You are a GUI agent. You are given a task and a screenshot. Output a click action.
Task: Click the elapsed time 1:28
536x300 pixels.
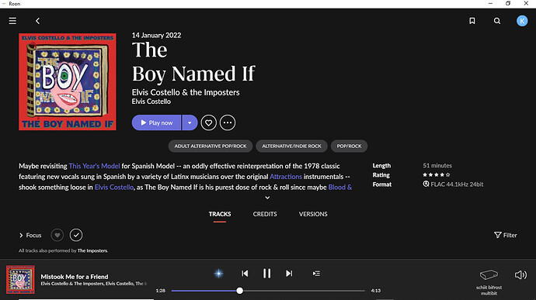(160, 291)
